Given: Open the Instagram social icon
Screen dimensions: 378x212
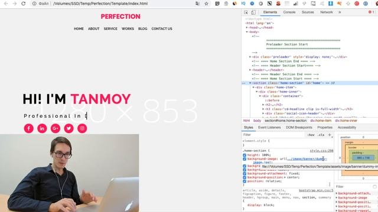Looking at the screenshot, I should click(82, 128).
